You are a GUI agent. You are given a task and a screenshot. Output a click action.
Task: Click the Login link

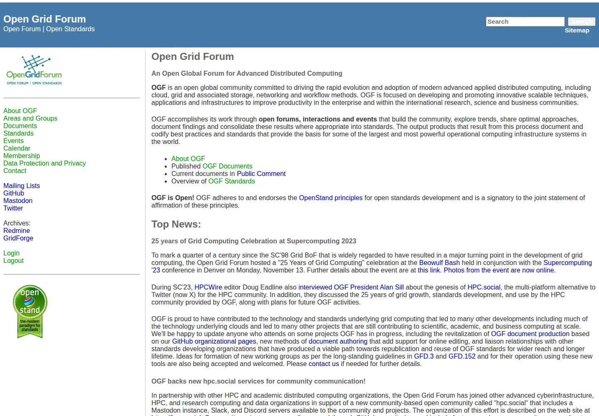(11, 253)
